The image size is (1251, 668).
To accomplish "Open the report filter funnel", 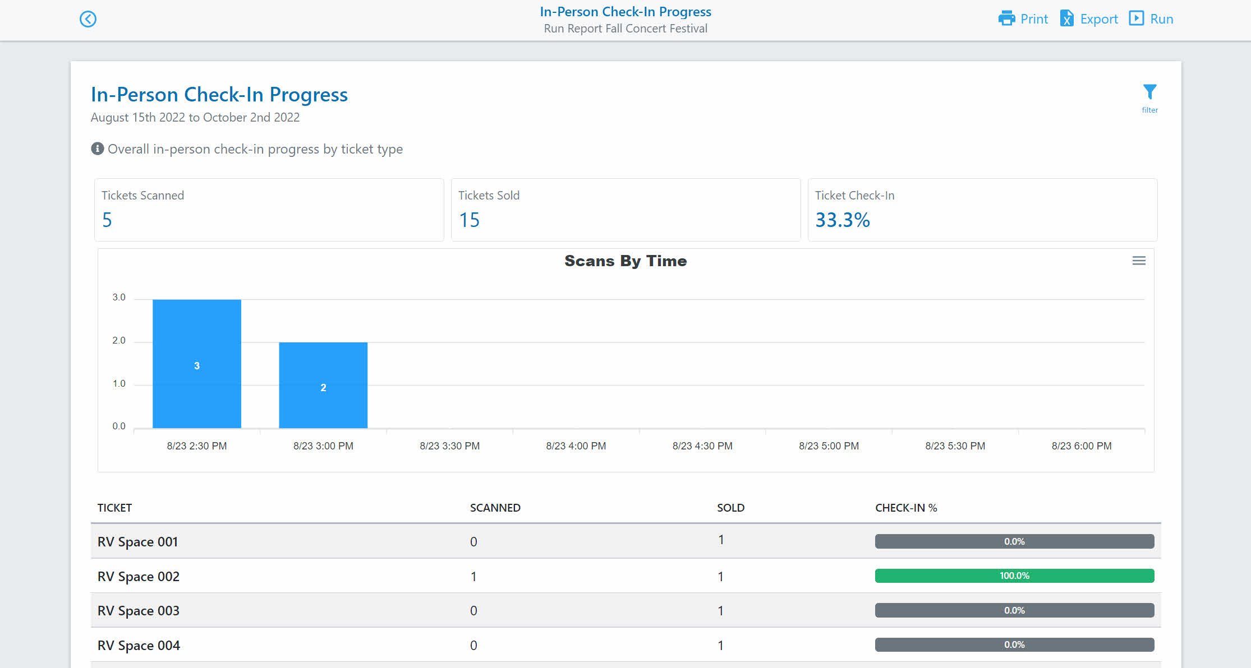I will click(x=1149, y=92).
